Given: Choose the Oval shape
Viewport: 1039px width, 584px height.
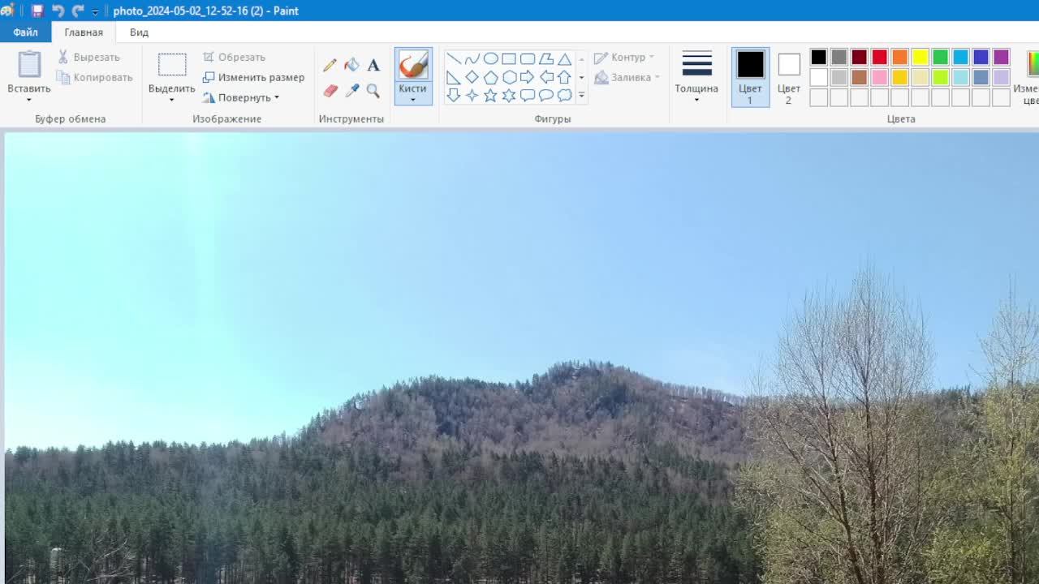Looking at the screenshot, I should (491, 58).
